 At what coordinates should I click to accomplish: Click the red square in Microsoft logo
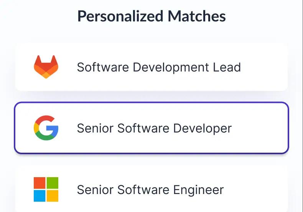click(x=40, y=183)
